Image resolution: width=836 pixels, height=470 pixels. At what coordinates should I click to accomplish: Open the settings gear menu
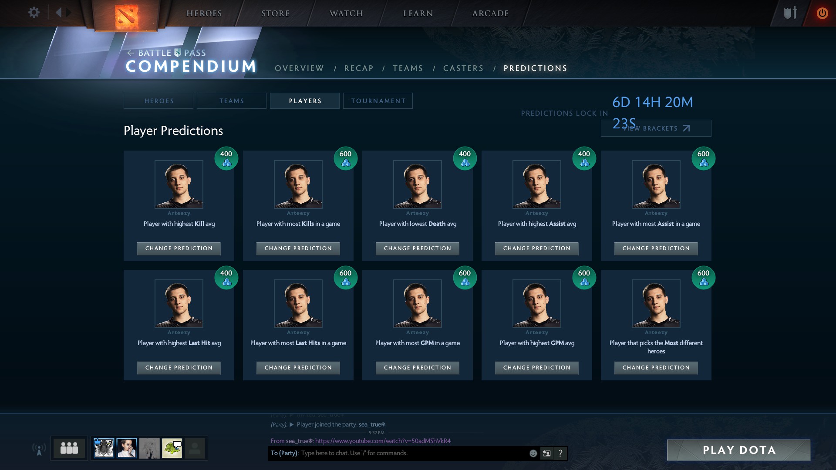(34, 13)
